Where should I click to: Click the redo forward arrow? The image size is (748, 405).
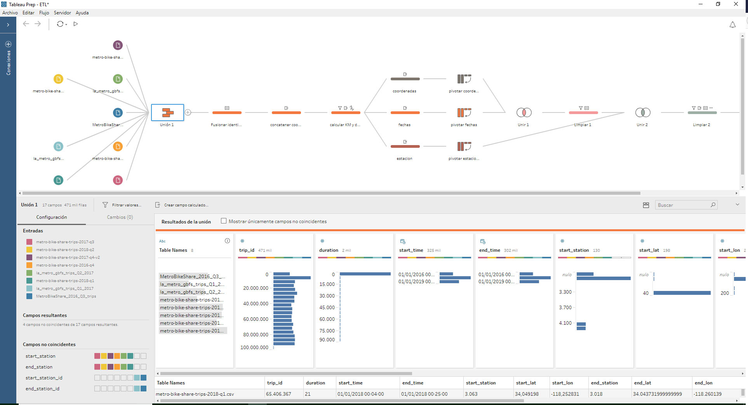click(x=38, y=24)
